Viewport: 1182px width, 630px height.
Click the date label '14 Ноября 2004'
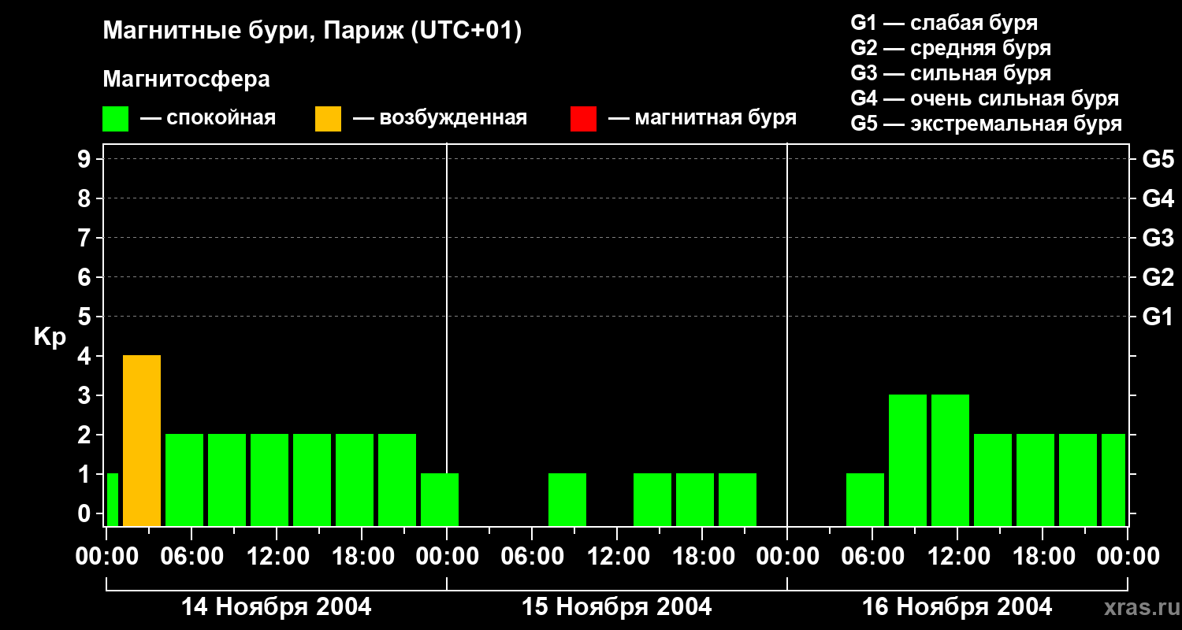(x=276, y=607)
